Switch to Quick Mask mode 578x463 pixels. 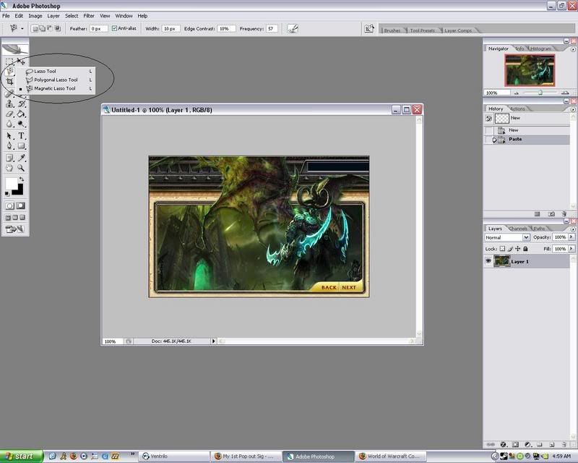pyautogui.click(x=21, y=205)
